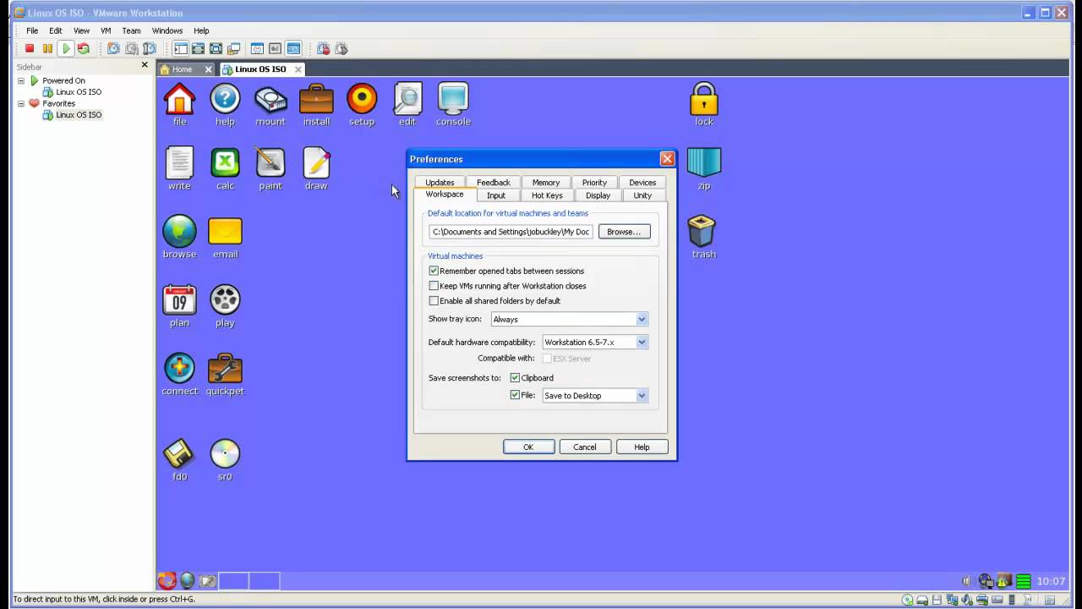Image resolution: width=1082 pixels, height=609 pixels.
Task: Click the 'quickpet' toolbox icon
Action: click(x=225, y=375)
